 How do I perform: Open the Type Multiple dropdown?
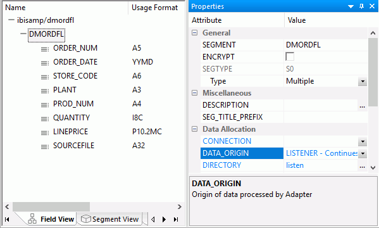363,81
